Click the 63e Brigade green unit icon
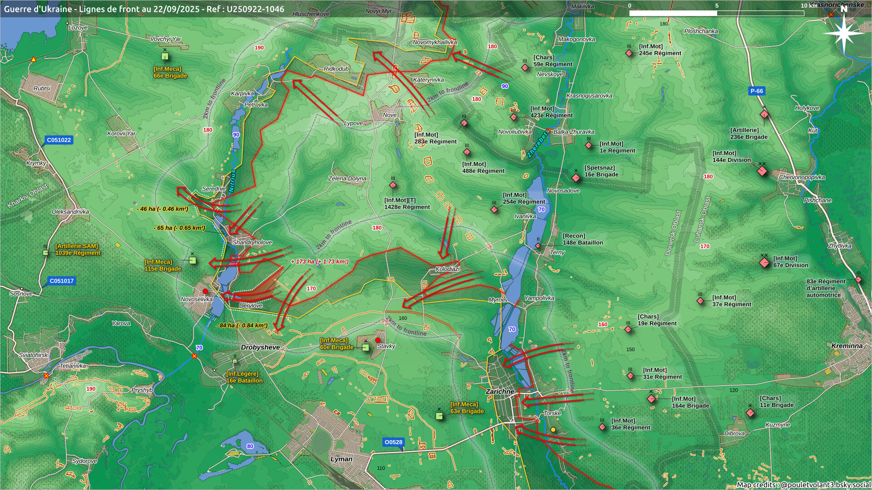Viewport: 872px width, 490px height. point(439,416)
